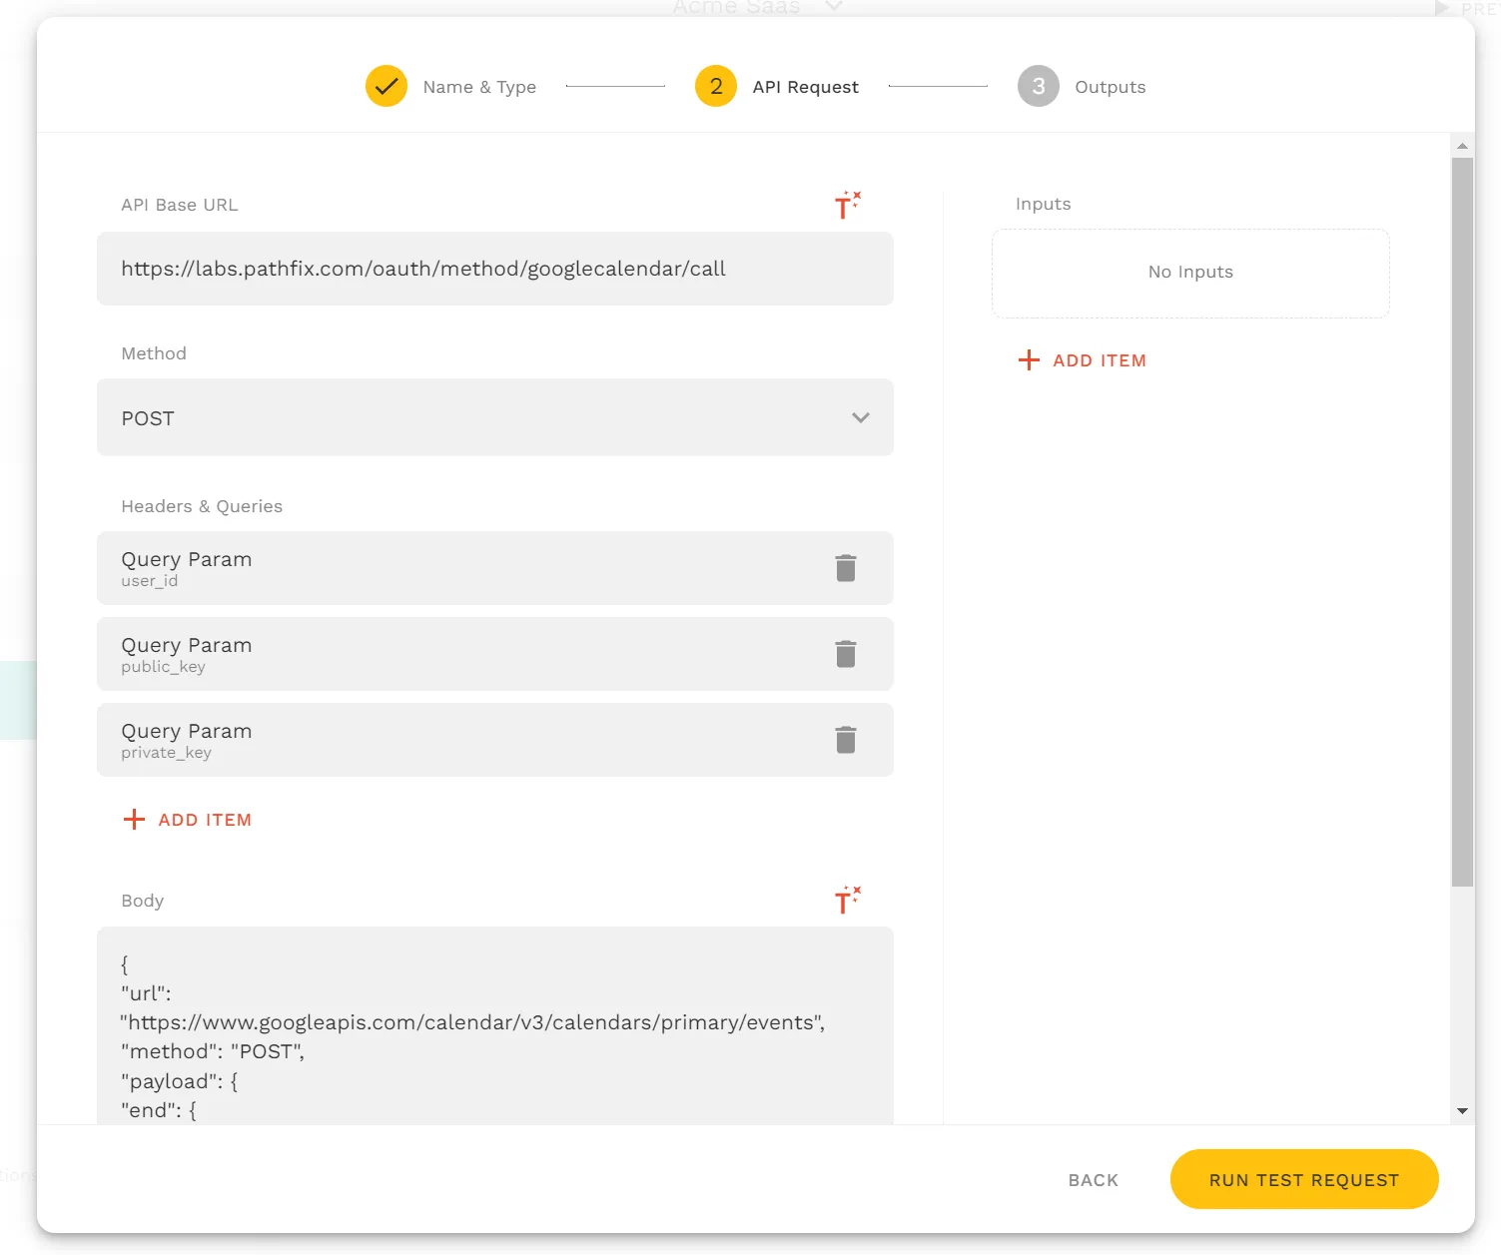This screenshot has width=1501, height=1255.
Task: Click the BACK button
Action: (x=1094, y=1180)
